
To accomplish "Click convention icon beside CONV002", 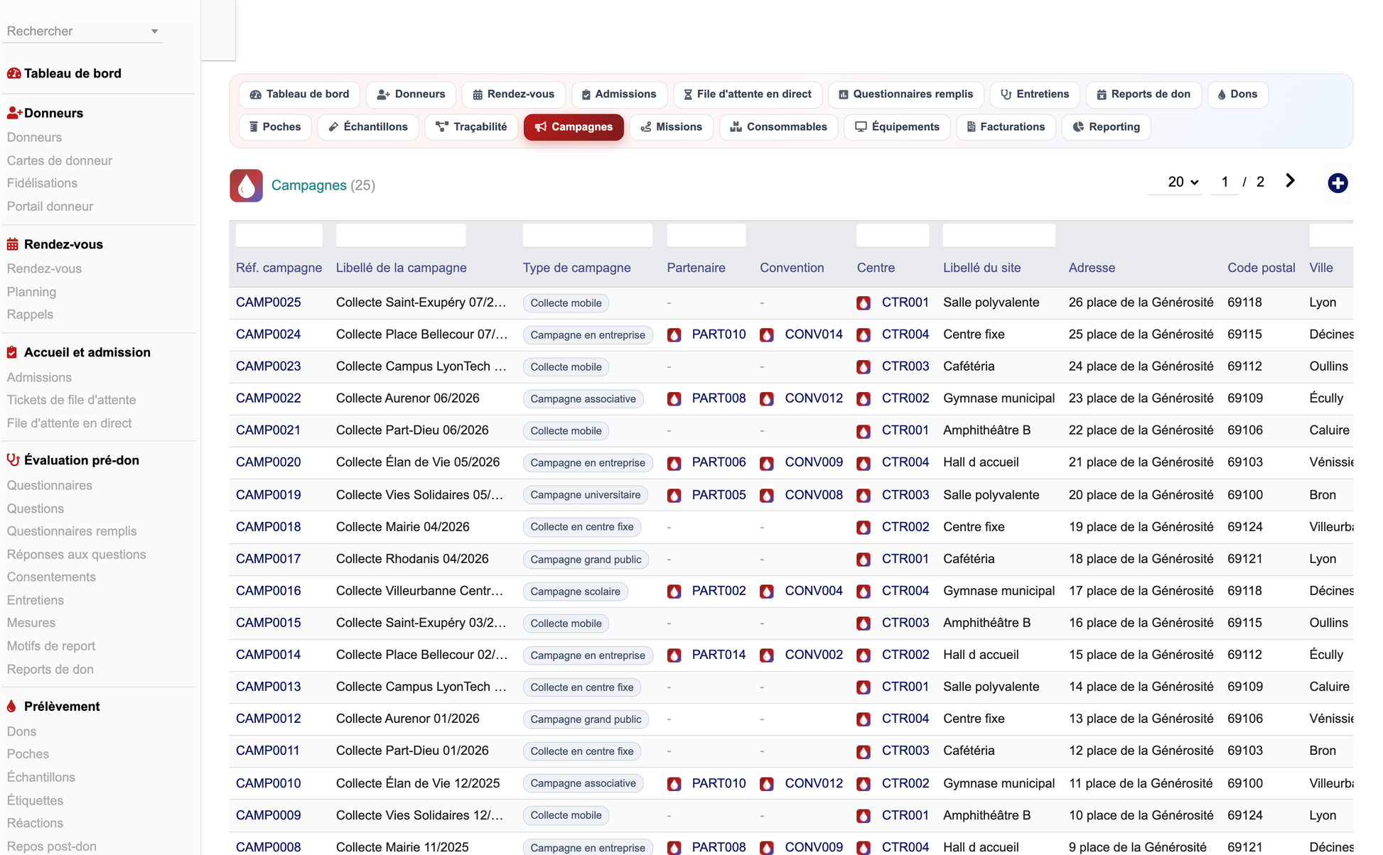I will (x=767, y=655).
